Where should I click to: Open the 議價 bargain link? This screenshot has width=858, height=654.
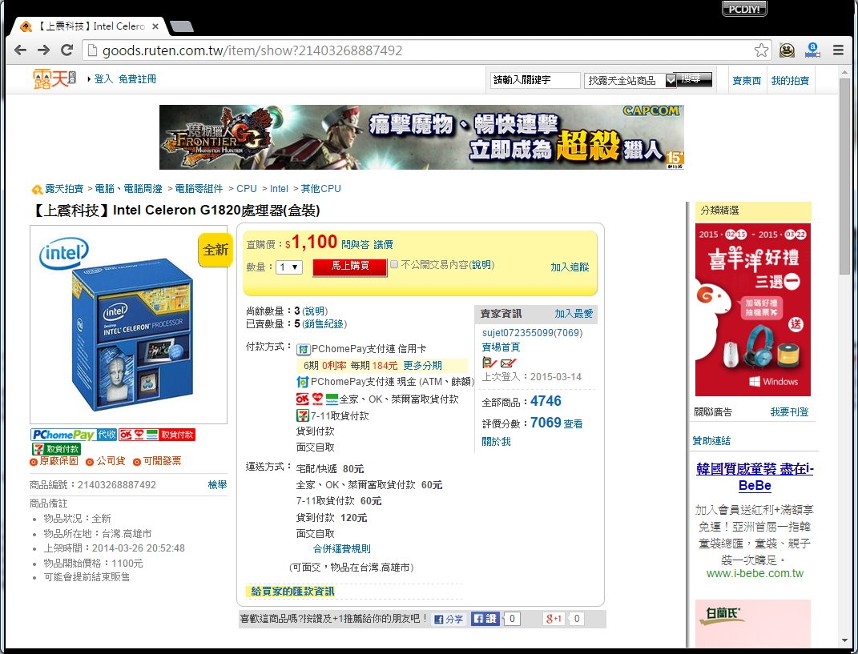pos(383,244)
